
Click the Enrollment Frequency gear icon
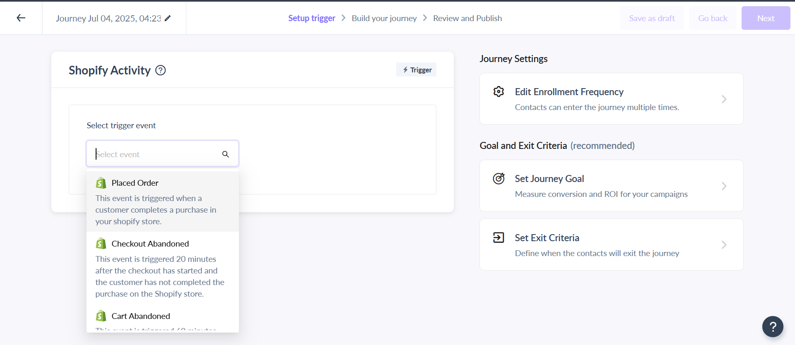(x=499, y=91)
